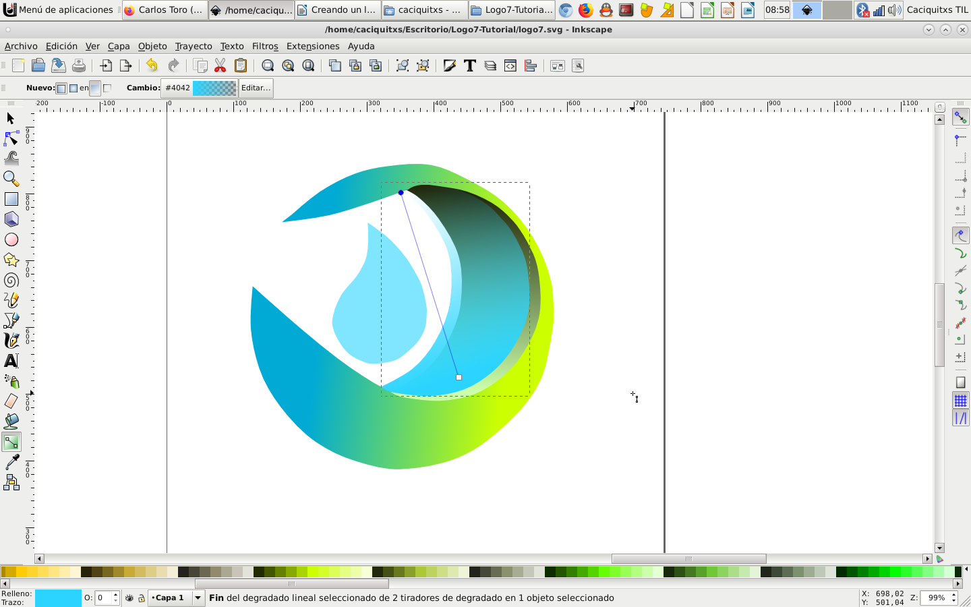The height and width of the screenshot is (607, 971).
Task: Select the arrow Selector tool
Action: [x=11, y=119]
